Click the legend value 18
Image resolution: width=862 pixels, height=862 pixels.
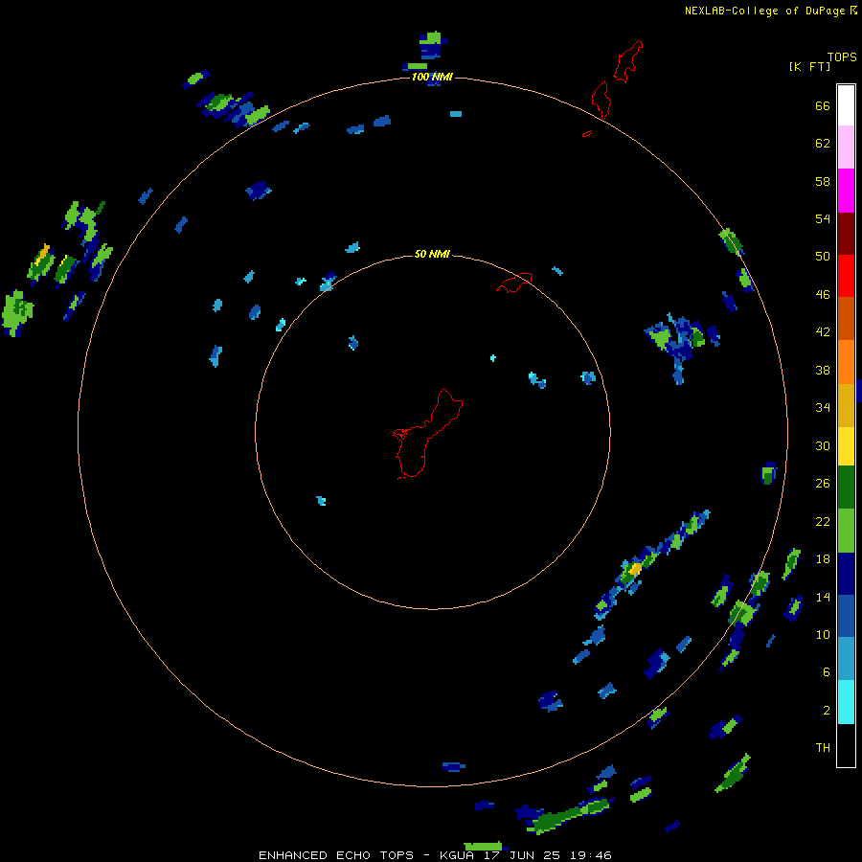[823, 558]
